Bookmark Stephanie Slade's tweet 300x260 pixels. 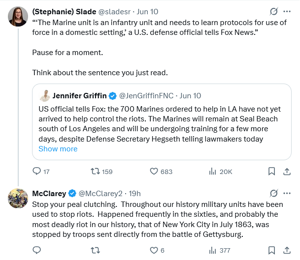coord(271,172)
